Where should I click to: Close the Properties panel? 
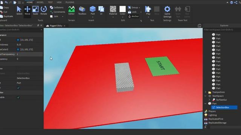coord(41,25)
